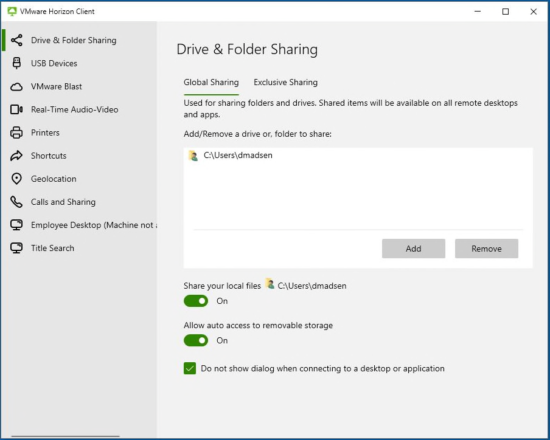Open Geolocation settings

tap(79, 179)
